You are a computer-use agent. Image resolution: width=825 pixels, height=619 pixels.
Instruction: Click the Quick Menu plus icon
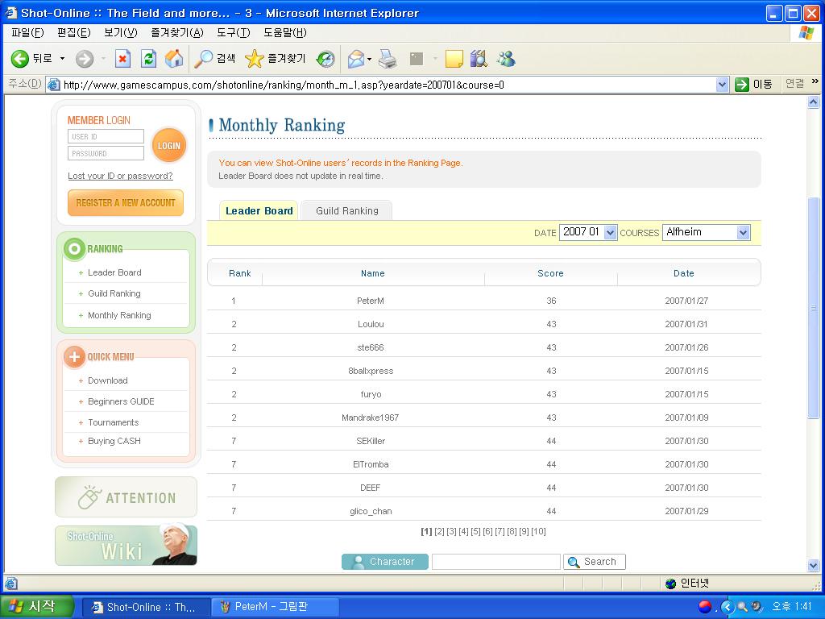[74, 357]
